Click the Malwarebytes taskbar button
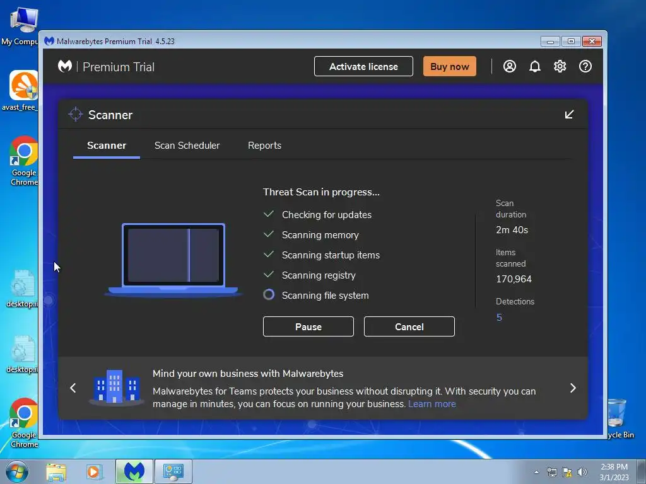 click(134, 471)
